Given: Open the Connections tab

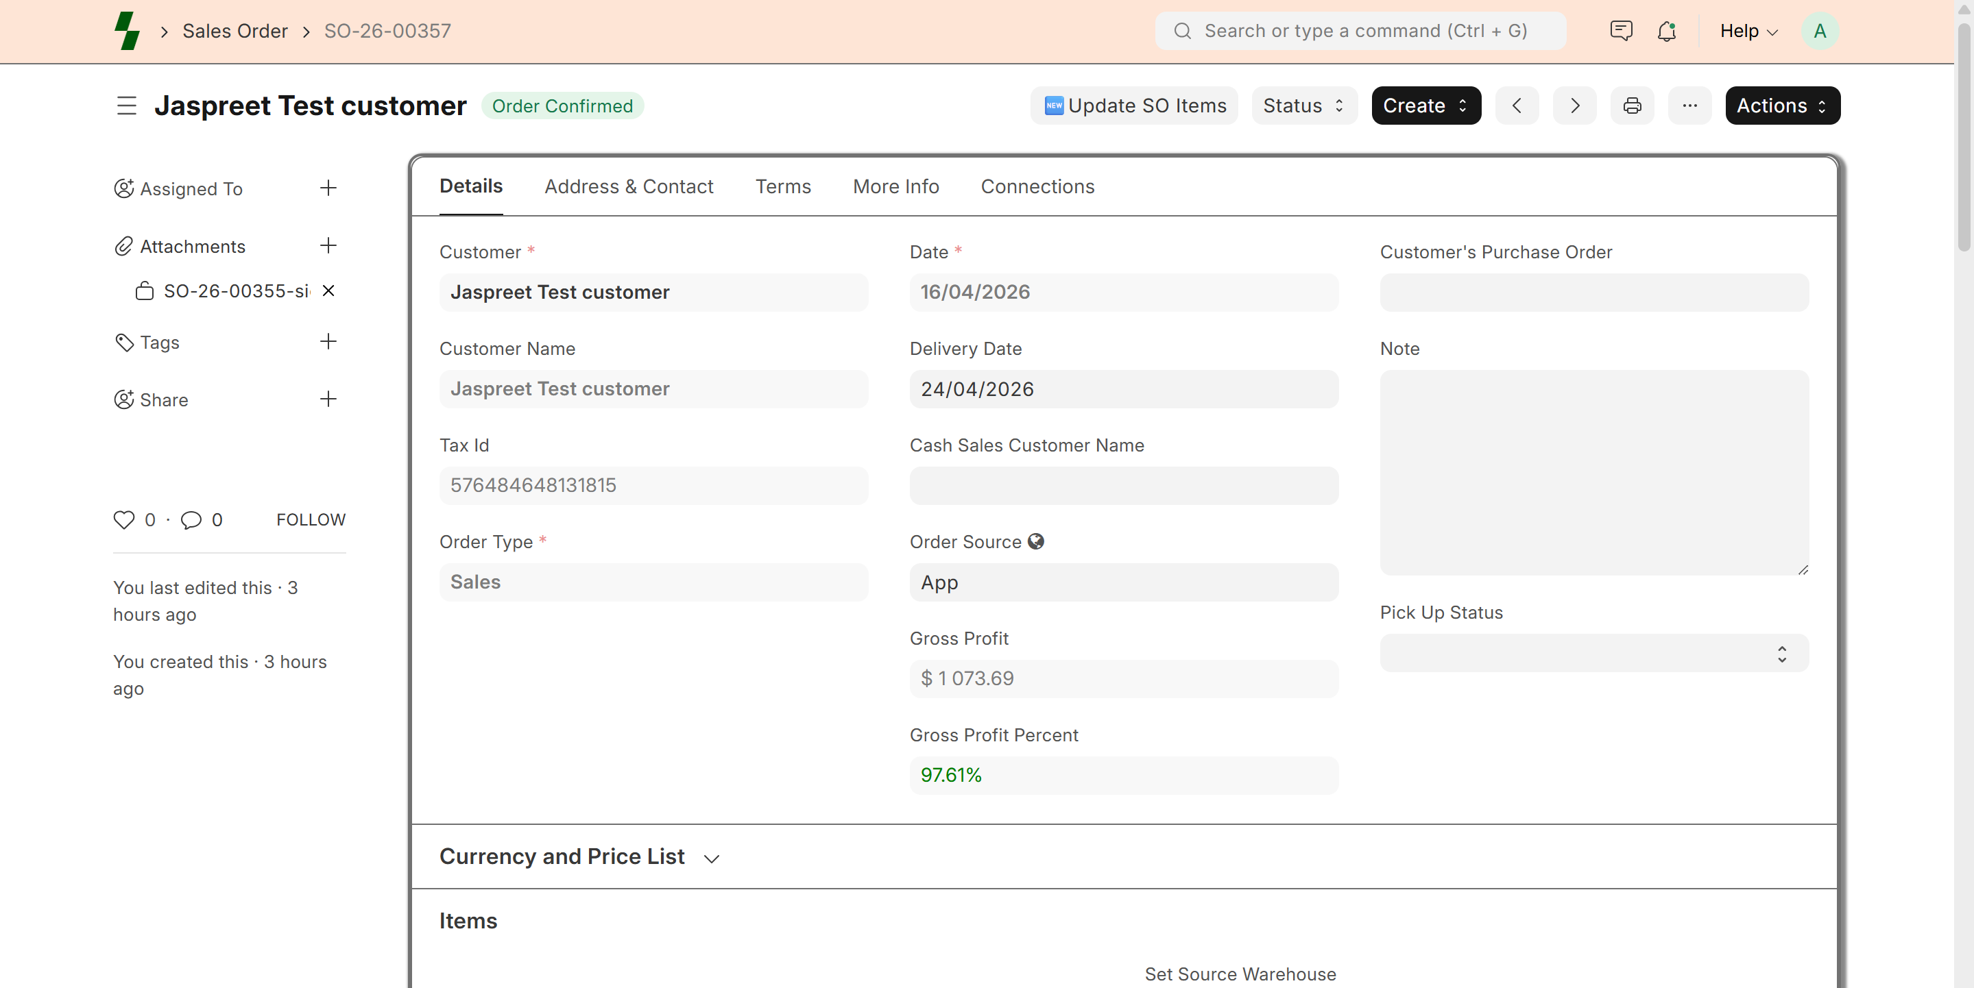Looking at the screenshot, I should 1037,186.
